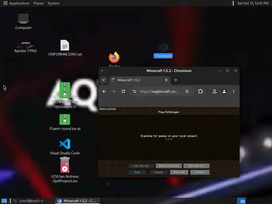The image size is (272, 204).
Task: Click the Applications grid icon in top panel
Action: tap(5, 3)
